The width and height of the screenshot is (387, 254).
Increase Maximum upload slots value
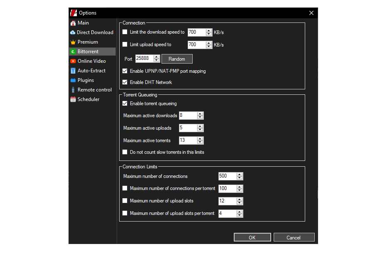point(240,200)
